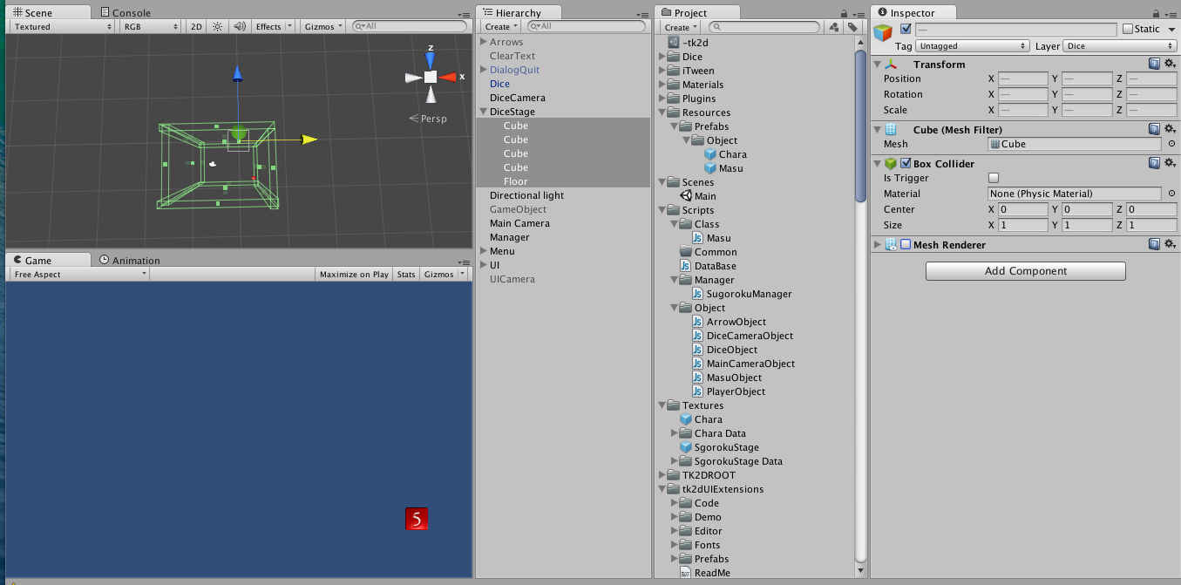
Task: Toggle scene audio speaker icon
Action: [x=239, y=26]
